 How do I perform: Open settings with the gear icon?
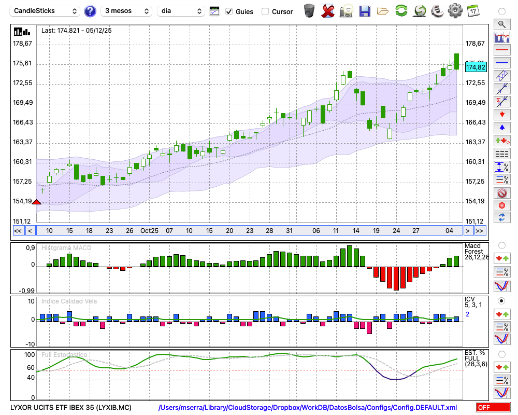coord(455,10)
